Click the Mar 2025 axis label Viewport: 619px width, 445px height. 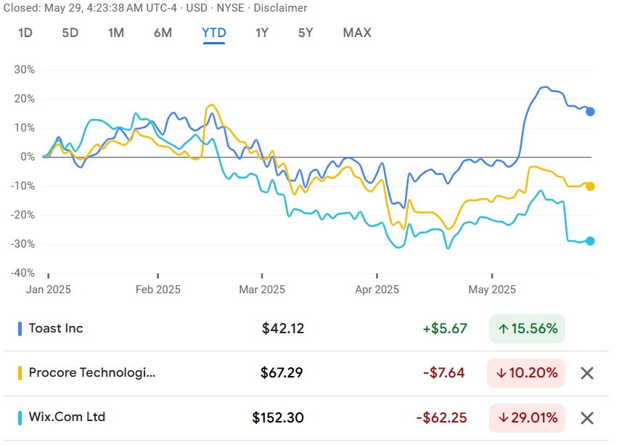coord(262,290)
